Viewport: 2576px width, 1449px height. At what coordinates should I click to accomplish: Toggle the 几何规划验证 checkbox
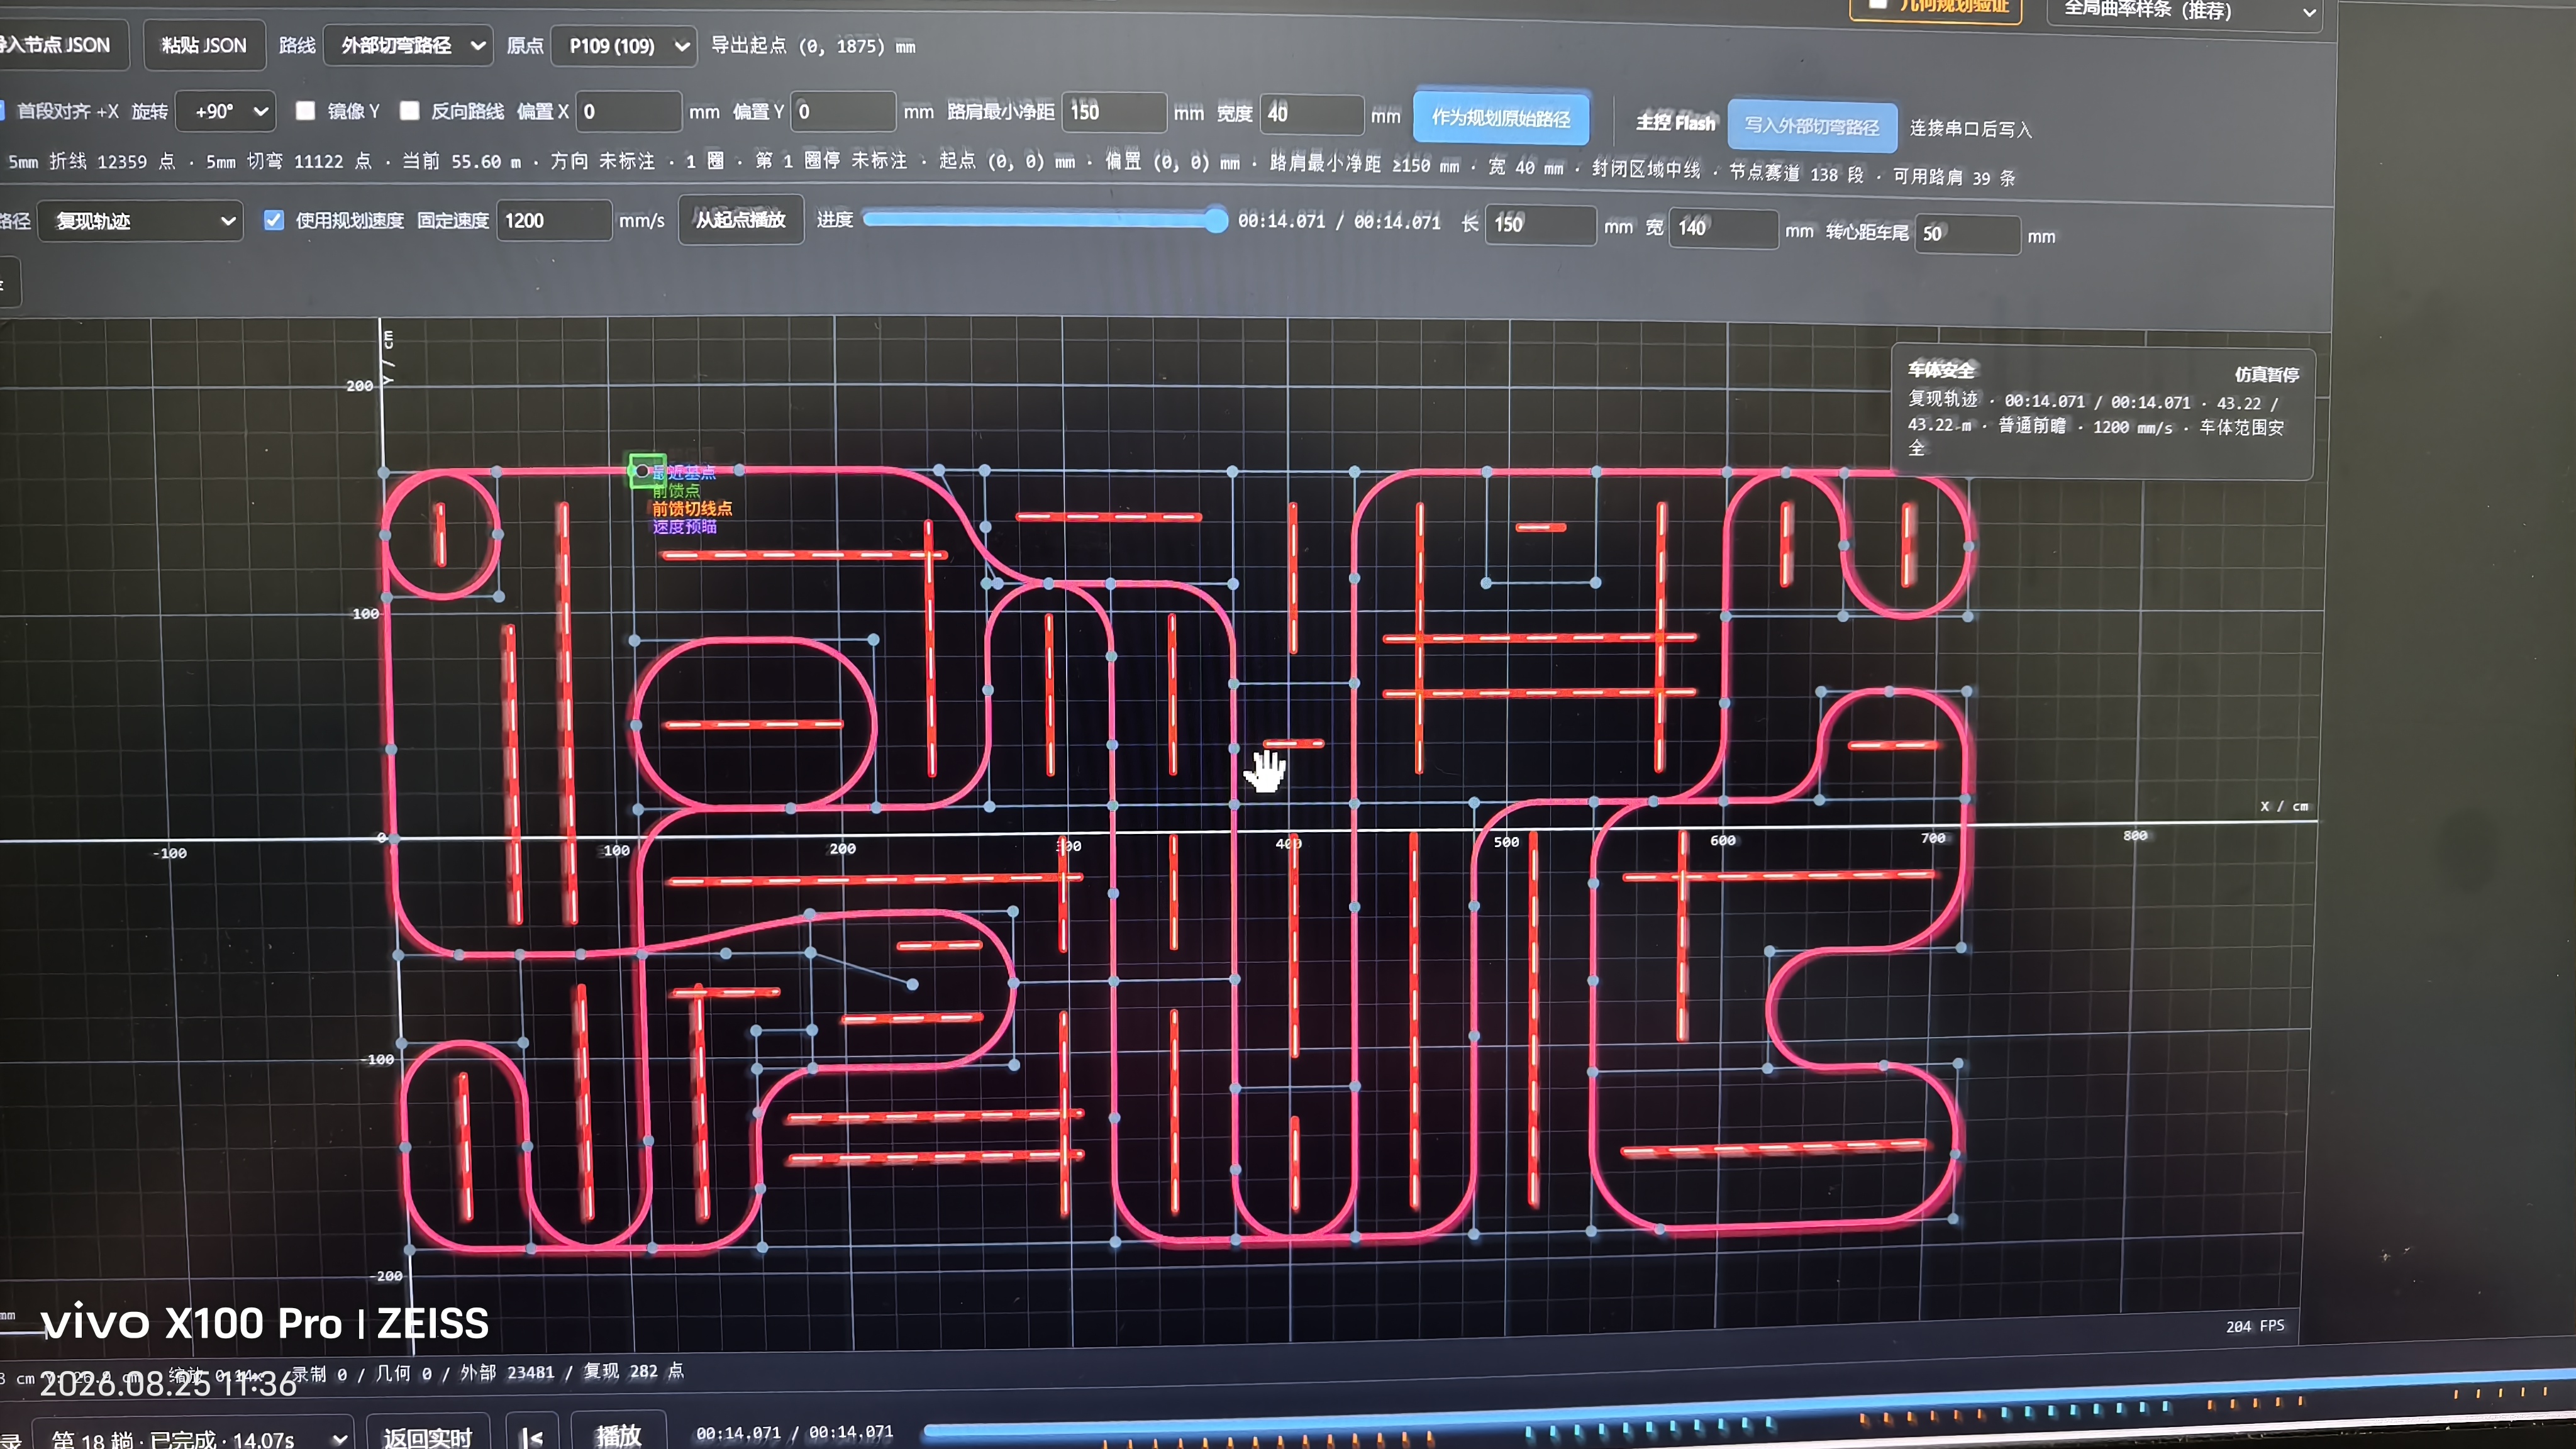point(1877,4)
